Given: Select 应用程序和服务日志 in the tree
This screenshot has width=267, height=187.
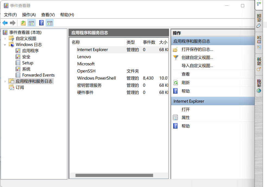Looking at the screenshot, I should 34,81.
